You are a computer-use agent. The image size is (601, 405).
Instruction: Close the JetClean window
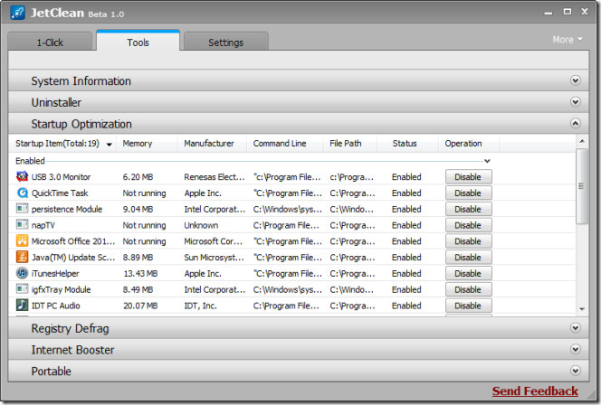point(585,12)
